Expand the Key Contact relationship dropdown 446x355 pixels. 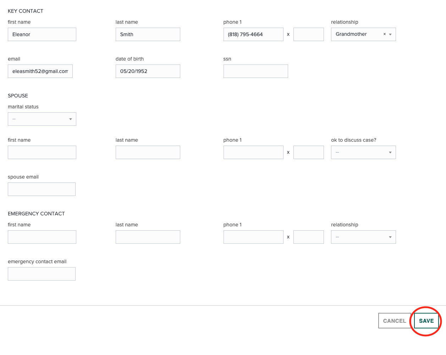click(x=390, y=34)
